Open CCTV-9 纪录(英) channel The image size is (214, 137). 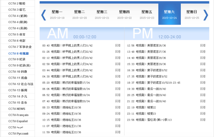19,65
